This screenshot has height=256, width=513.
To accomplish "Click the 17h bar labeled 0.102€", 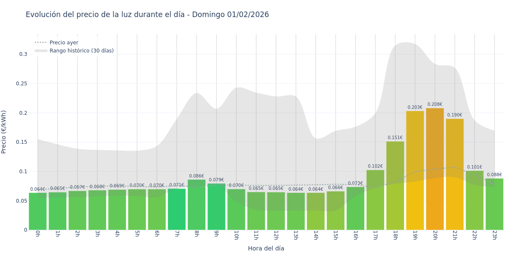I will pyautogui.click(x=375, y=201).
